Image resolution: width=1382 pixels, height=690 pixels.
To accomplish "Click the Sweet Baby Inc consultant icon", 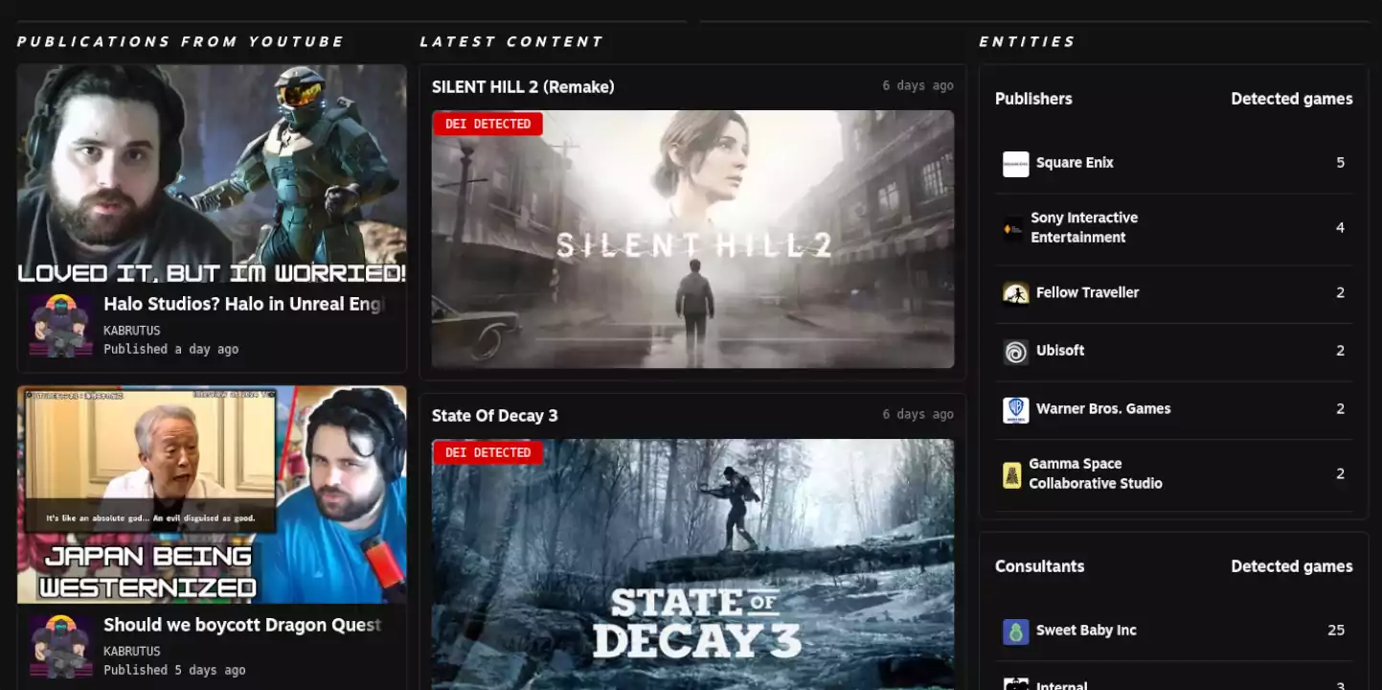I will pos(1015,632).
